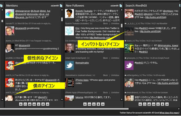
Task: Click Ryoichi Tsukada's cartoon avatar
Action: coord(69,14)
